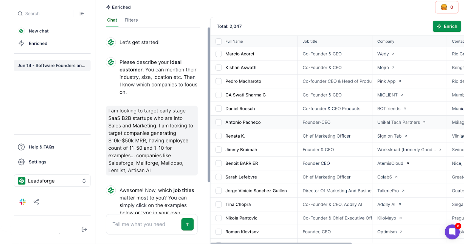Screen dimensions: 464x244
Task: Check the Kishan Aswath row
Action: [219, 67]
